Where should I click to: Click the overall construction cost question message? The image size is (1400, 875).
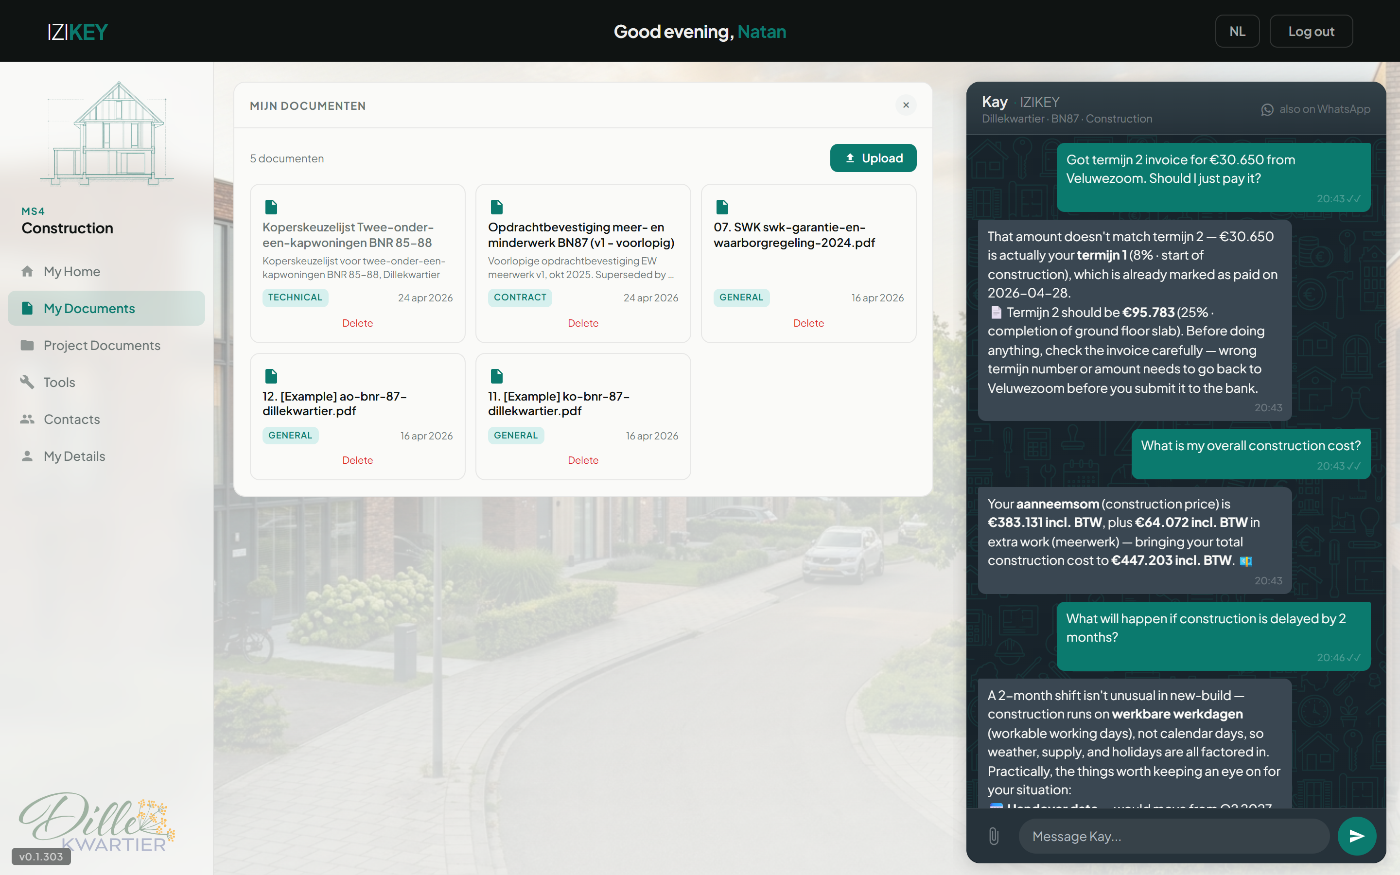(x=1251, y=454)
